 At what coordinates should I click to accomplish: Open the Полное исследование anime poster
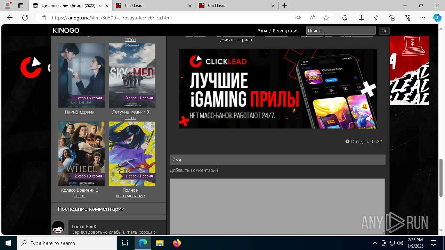coord(132,153)
